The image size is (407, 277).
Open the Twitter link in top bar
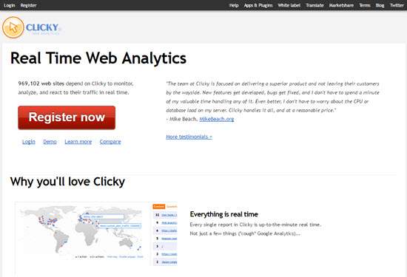397,5
